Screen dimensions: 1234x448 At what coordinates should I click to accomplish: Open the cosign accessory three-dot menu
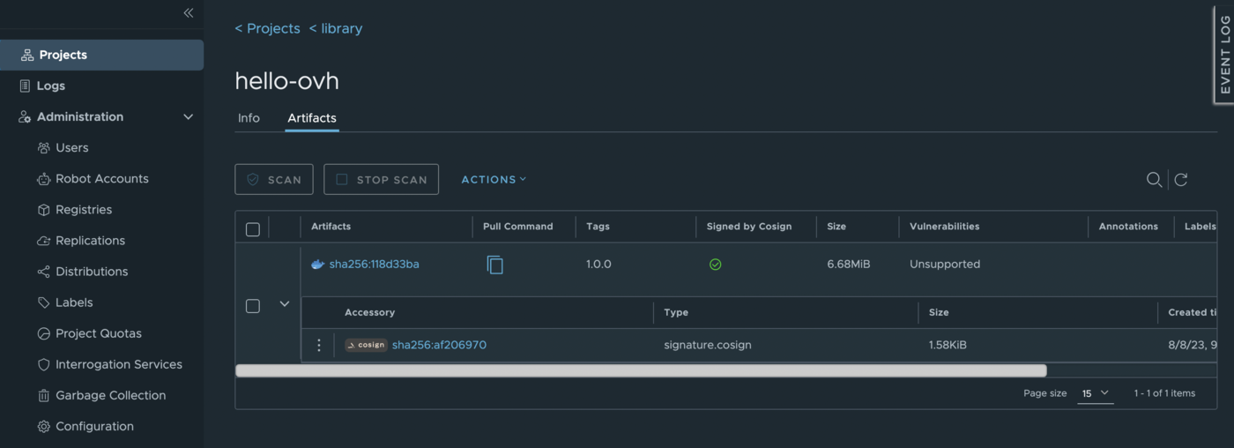point(319,345)
